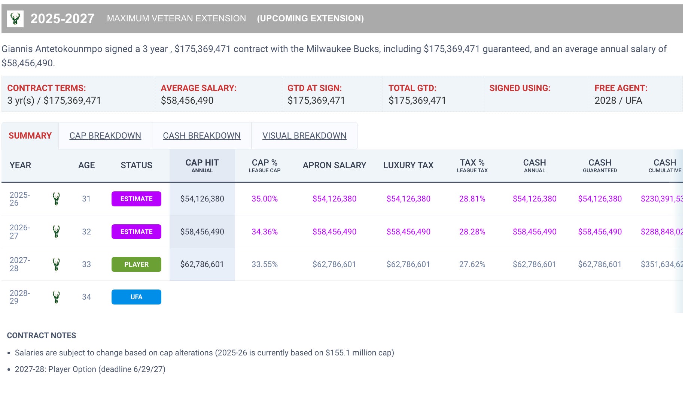Click the Apron Salary column header
The width and height of the screenshot is (691, 400).
tap(334, 166)
